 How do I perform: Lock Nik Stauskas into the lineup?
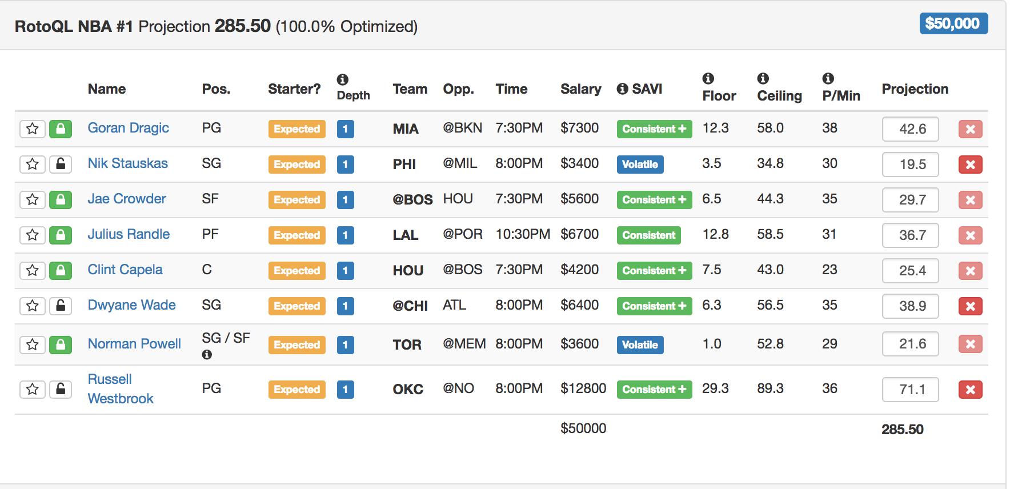(x=61, y=165)
